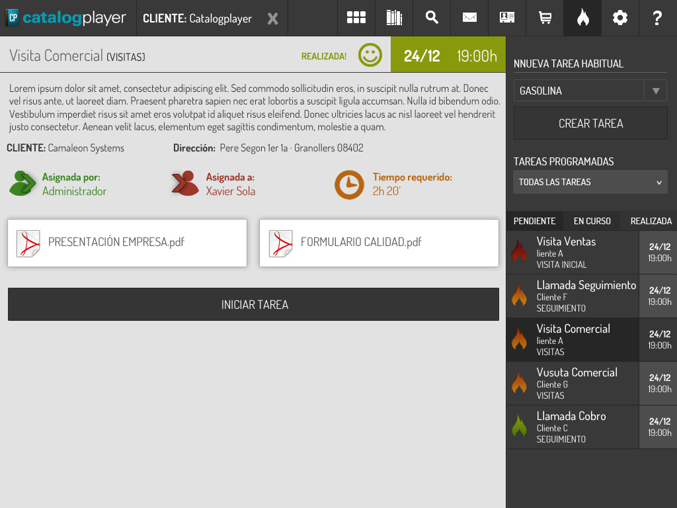Close the Catalogplayer client with the X
The image size is (677, 508).
[272, 19]
